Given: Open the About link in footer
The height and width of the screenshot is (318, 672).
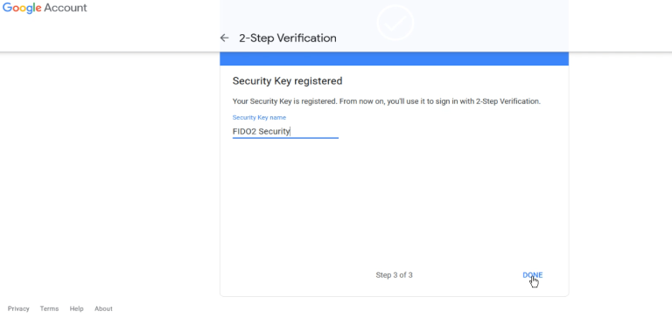Looking at the screenshot, I should pos(103,308).
